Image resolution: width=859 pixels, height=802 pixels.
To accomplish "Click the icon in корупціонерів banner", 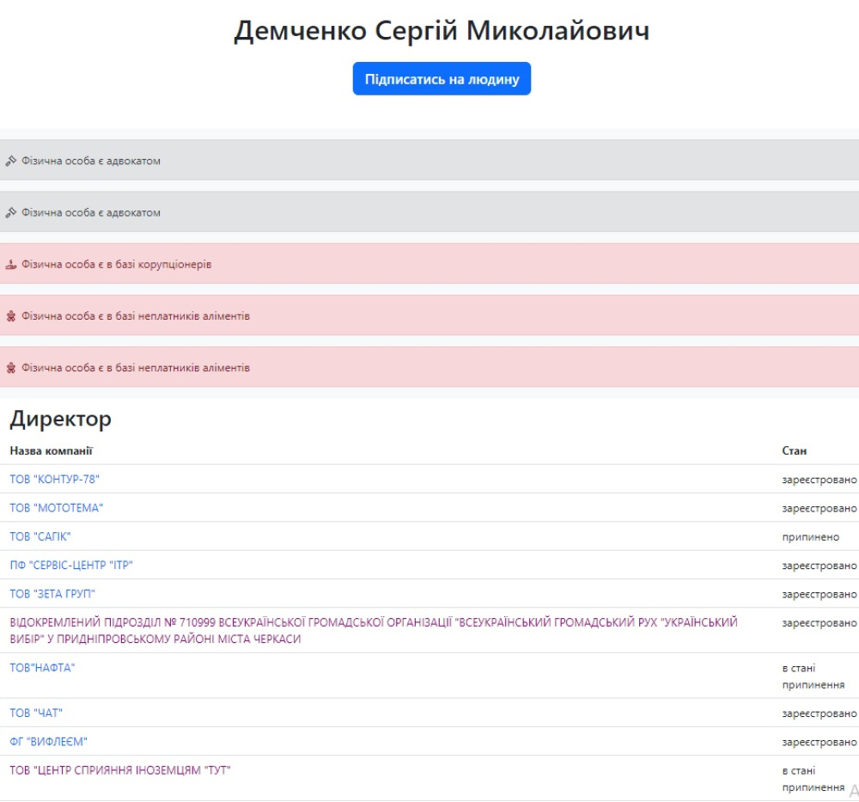I will [11, 265].
